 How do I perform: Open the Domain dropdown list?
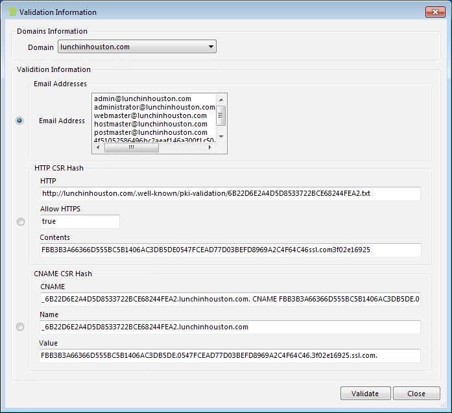tap(211, 47)
